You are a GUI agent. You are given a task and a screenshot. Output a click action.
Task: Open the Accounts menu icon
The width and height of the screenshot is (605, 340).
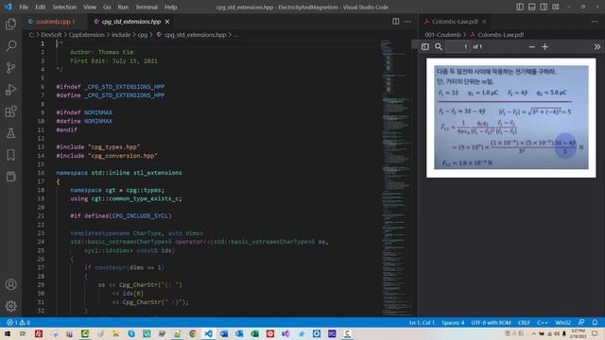coord(10,284)
